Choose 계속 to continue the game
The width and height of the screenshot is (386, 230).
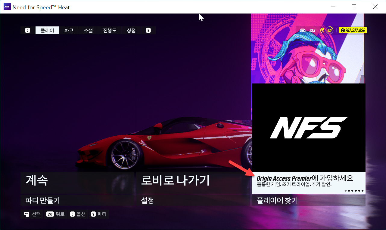(x=77, y=183)
